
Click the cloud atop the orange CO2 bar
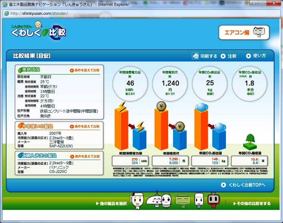click(201, 107)
